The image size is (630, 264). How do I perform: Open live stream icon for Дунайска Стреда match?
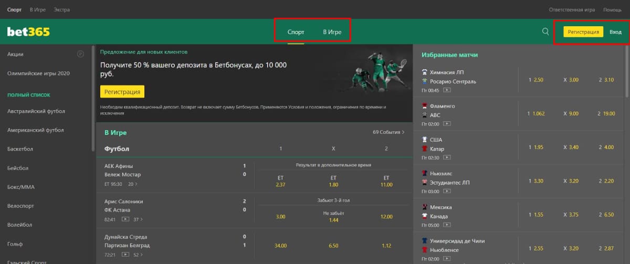click(125, 255)
